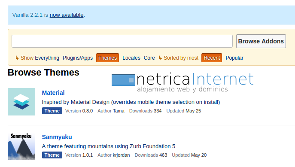Viewport: 295px width, 167px height.
Task: Click 'Updated May 25' text
Action: click(184, 111)
